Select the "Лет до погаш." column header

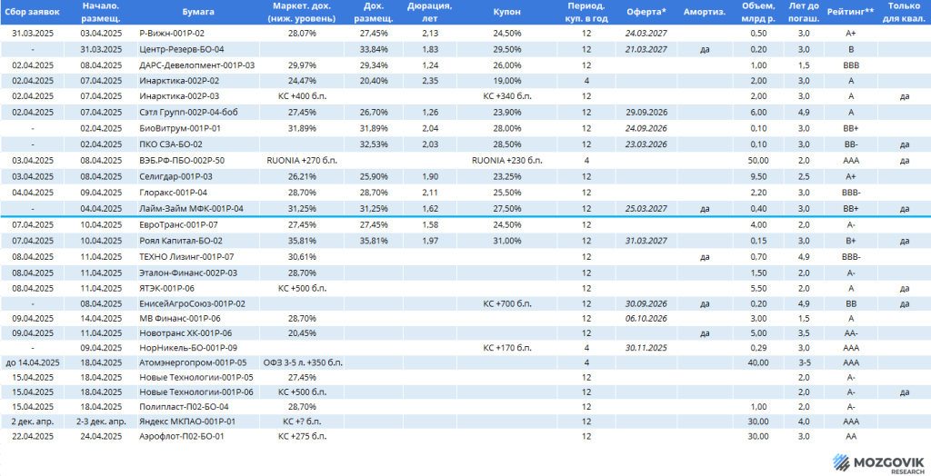pos(804,12)
